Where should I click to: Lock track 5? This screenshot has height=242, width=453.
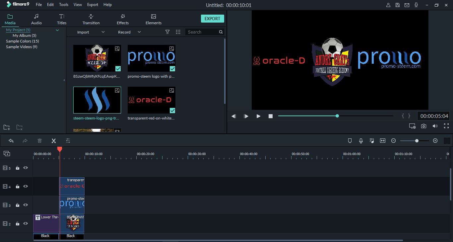pos(18,168)
